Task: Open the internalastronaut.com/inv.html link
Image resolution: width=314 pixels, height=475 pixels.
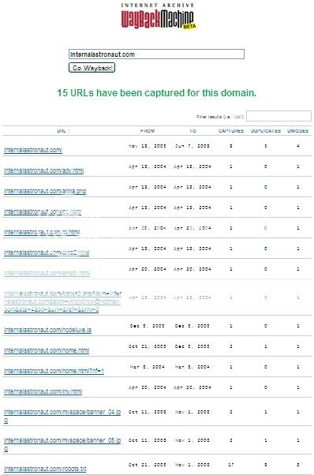Action: tap(43, 391)
